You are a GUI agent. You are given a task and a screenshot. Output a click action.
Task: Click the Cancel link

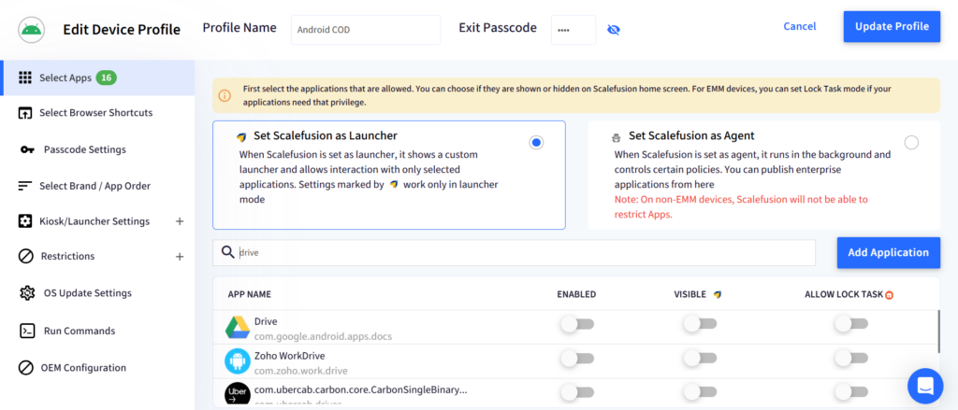(x=799, y=26)
